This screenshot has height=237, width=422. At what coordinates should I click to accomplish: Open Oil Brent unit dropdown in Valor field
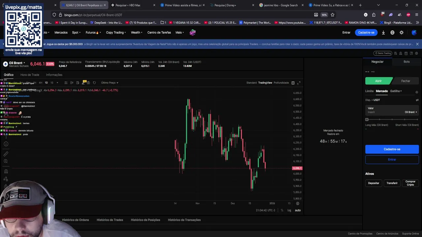click(x=411, y=112)
